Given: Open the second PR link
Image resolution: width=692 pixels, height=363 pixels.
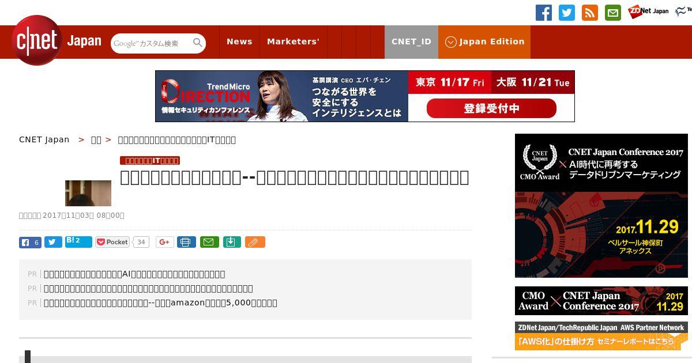Looking at the screenshot, I should point(148,289).
